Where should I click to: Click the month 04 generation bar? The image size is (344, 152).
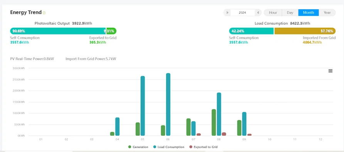click(112, 134)
